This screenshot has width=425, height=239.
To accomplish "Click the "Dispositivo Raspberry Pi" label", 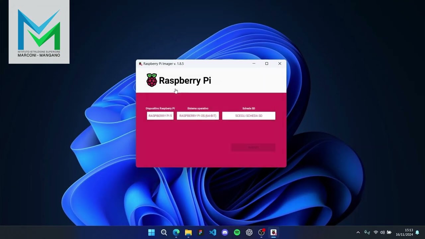I will 160,109.
